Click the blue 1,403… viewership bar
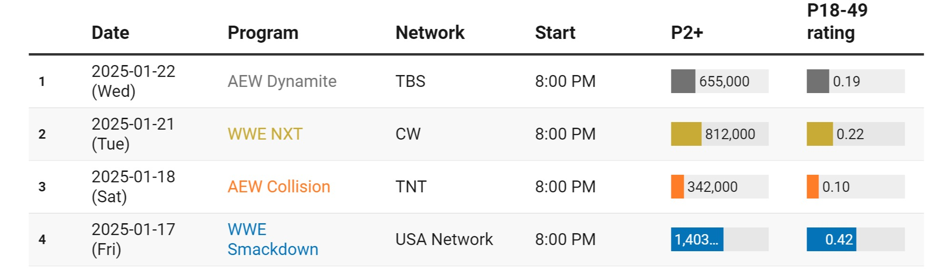This screenshot has height=274, width=938. [x=697, y=239]
